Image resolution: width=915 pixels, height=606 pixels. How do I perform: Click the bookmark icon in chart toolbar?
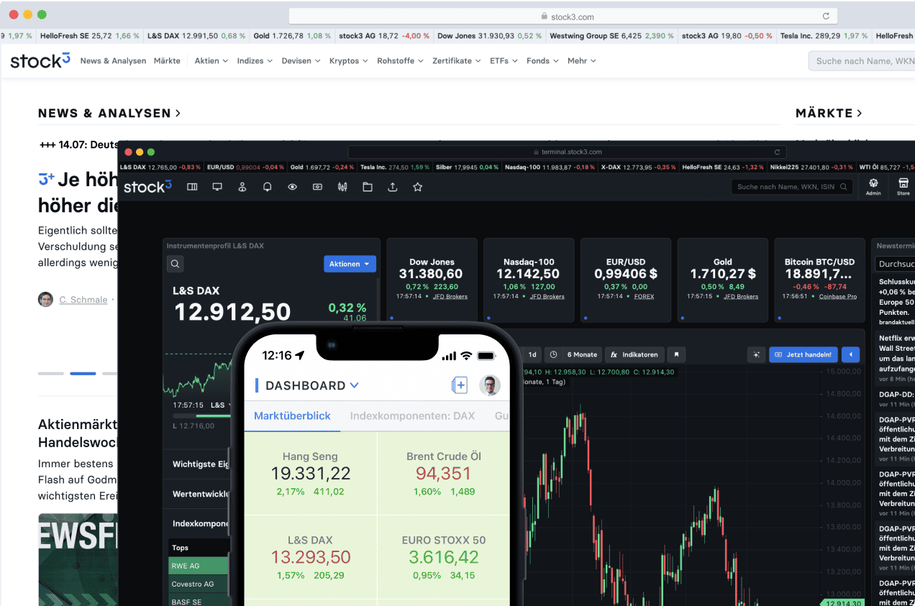coord(676,354)
